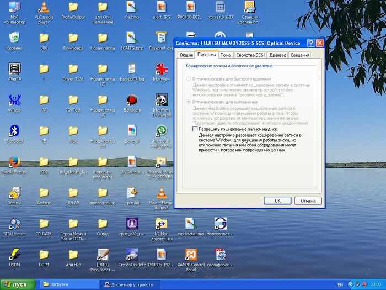Open the Драйвер tab

[x=278, y=55]
